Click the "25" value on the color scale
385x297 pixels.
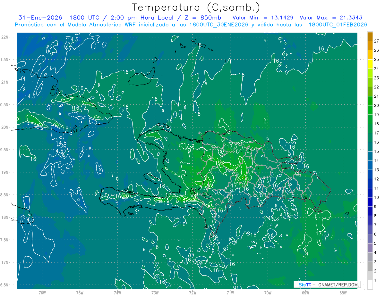point(377,59)
